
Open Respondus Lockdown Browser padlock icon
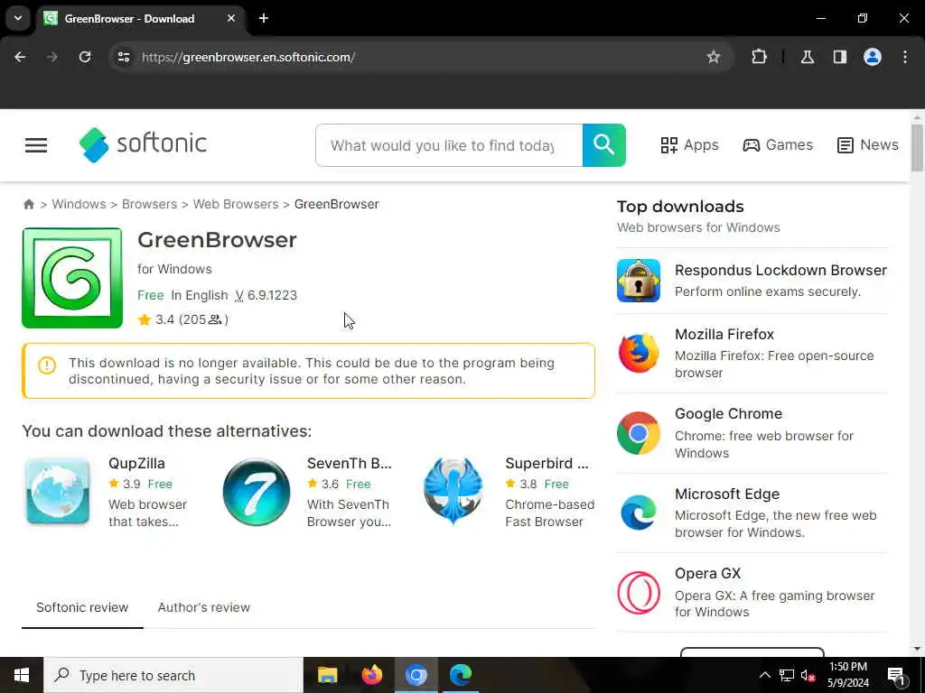click(x=639, y=281)
